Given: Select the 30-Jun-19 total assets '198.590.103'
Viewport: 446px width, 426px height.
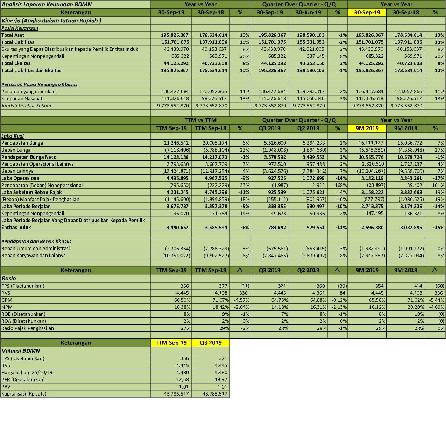Looking at the screenshot, I should (x=311, y=35).
